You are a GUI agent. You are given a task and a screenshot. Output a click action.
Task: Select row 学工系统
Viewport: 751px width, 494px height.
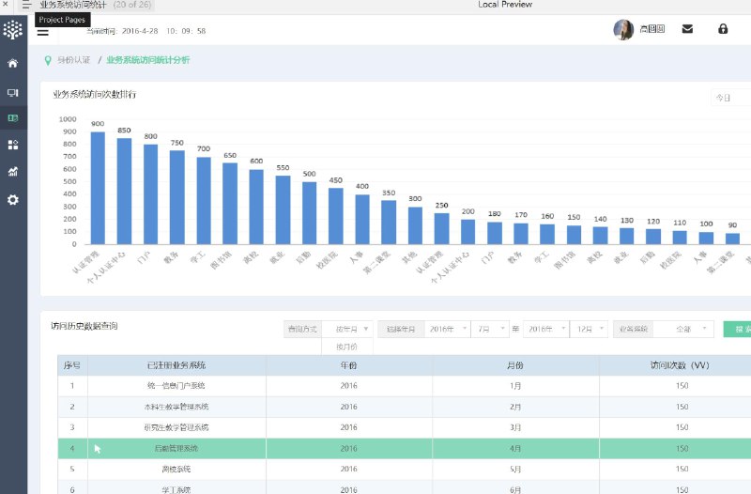coord(405,487)
